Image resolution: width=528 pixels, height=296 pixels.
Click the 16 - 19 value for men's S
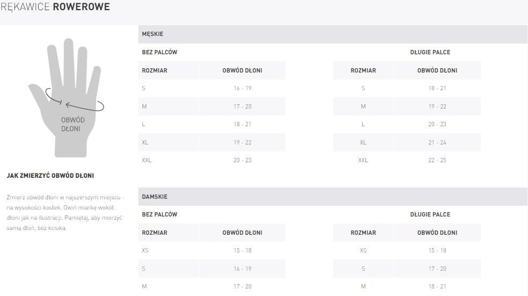[x=243, y=88]
